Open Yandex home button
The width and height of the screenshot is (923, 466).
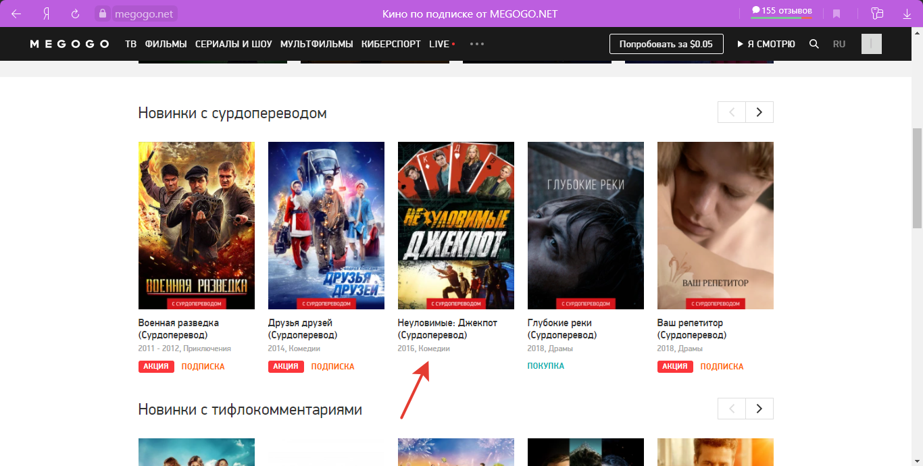click(x=46, y=14)
